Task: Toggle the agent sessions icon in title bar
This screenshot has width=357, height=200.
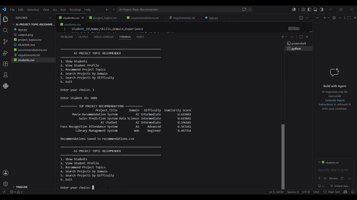Action: click(x=294, y=9)
